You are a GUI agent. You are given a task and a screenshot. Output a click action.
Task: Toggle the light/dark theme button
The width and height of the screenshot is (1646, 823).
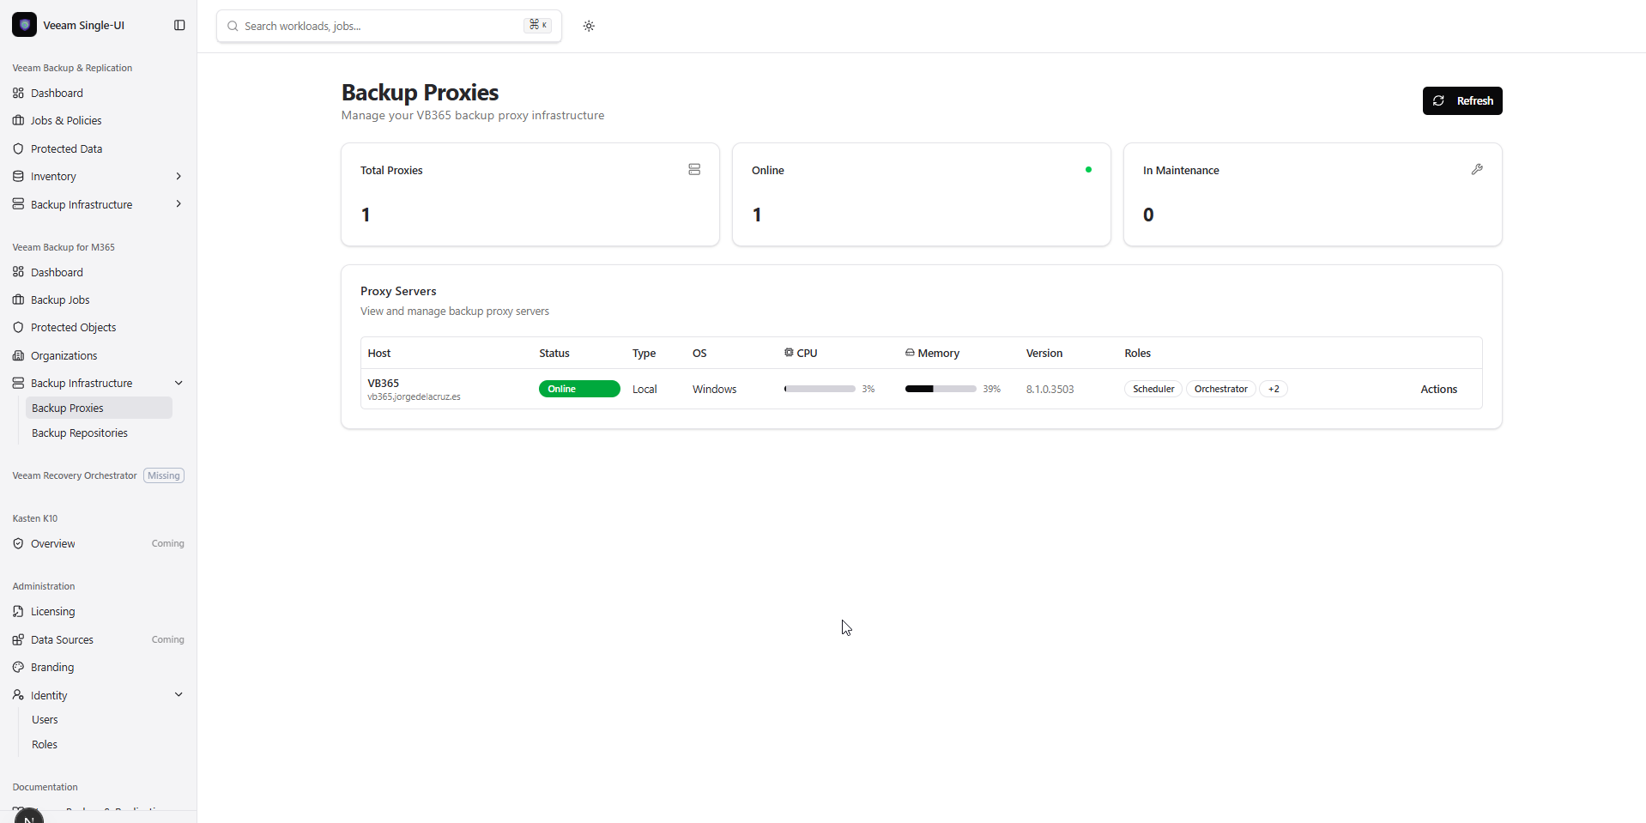590,26
